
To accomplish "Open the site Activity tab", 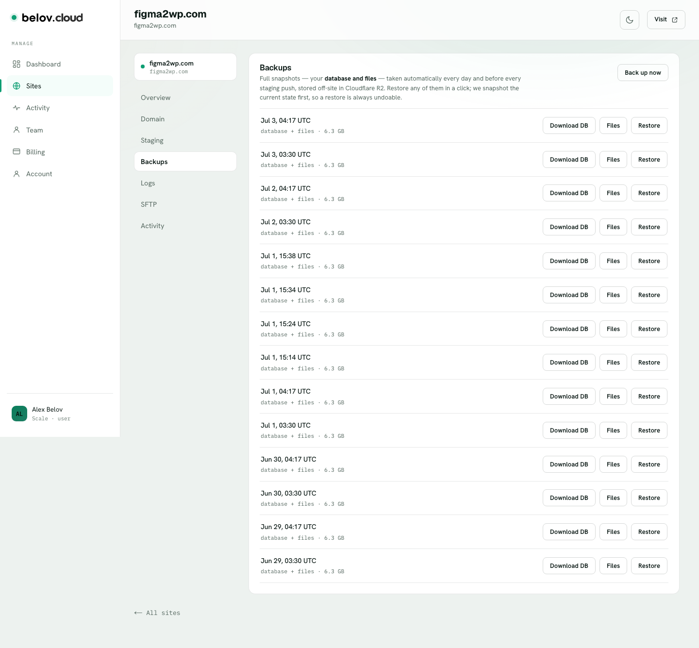I will [185, 226].
